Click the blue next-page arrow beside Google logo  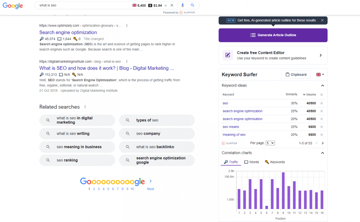(x=150, y=181)
